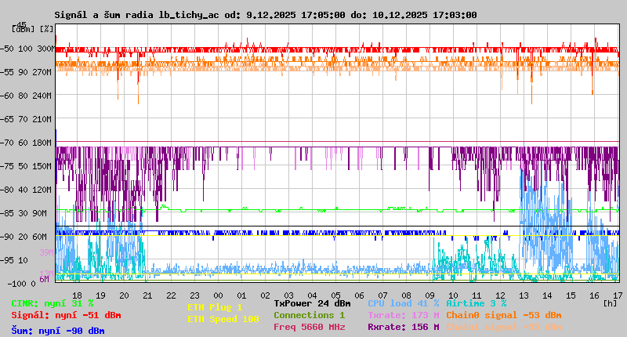Image resolution: width=627 pixels, height=337 pixels.
Task: Click the '12' hour tick on time axis
Action: pyautogui.click(x=500, y=295)
